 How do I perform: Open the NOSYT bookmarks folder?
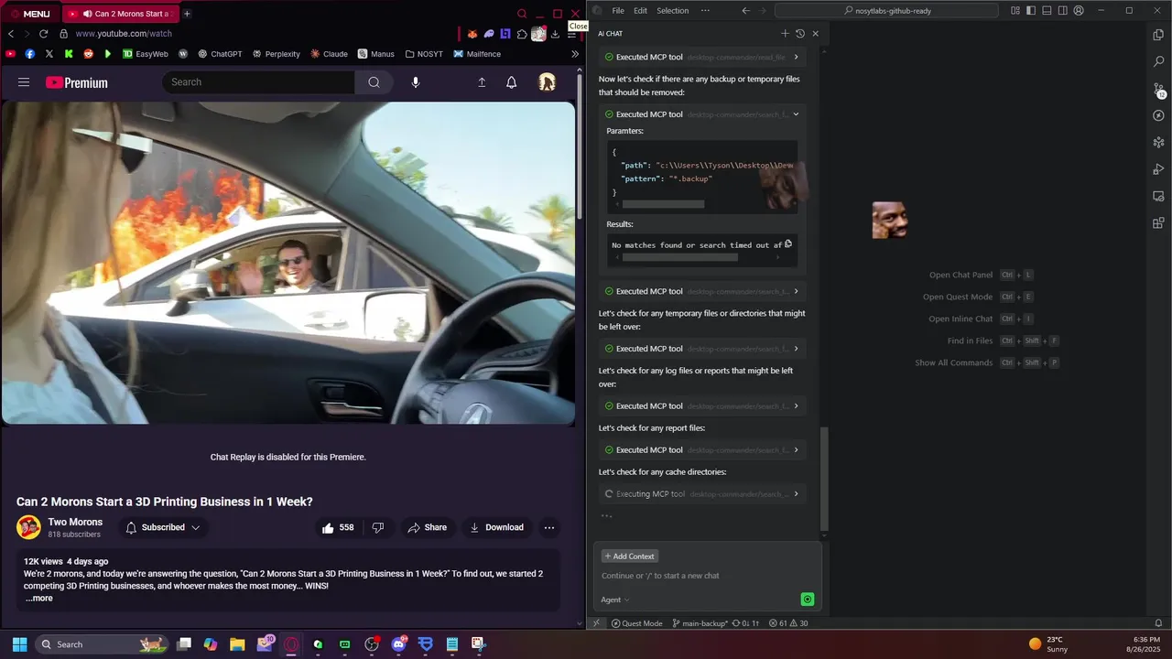tap(424, 54)
